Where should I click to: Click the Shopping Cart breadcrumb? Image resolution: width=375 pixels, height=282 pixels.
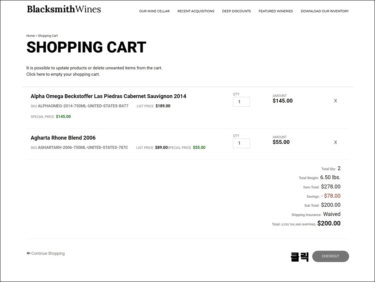pyautogui.click(x=48, y=36)
